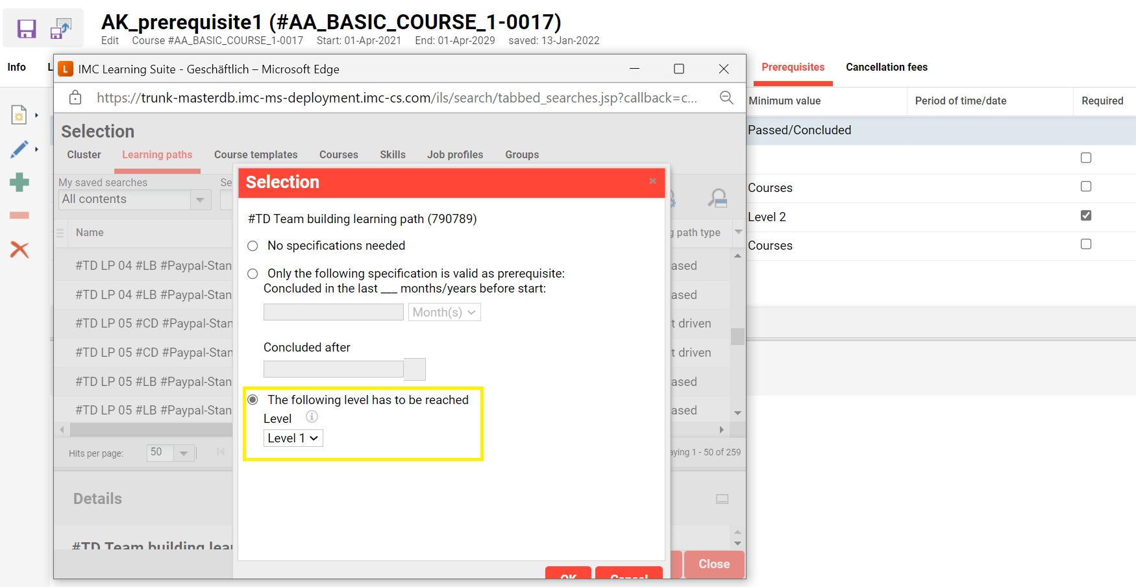Click the purple save floppy disk icon
The height and width of the screenshot is (587, 1136).
click(27, 29)
